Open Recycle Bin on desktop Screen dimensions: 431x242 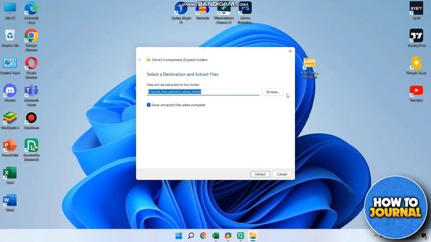click(10, 38)
